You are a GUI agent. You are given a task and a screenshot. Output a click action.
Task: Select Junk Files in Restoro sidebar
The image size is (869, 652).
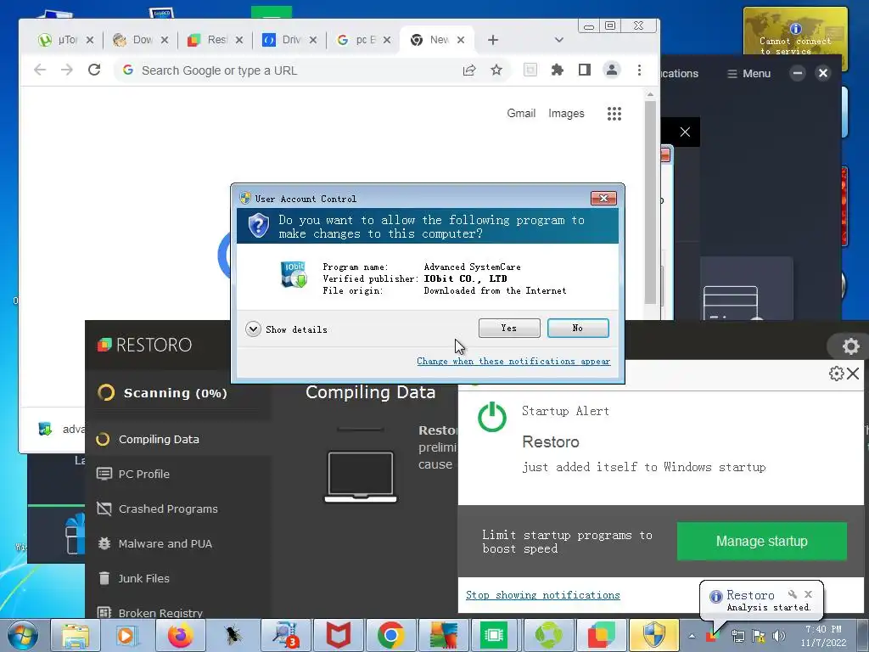(x=143, y=578)
